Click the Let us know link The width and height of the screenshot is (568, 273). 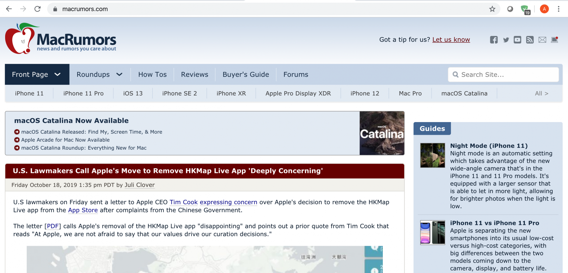(x=451, y=40)
